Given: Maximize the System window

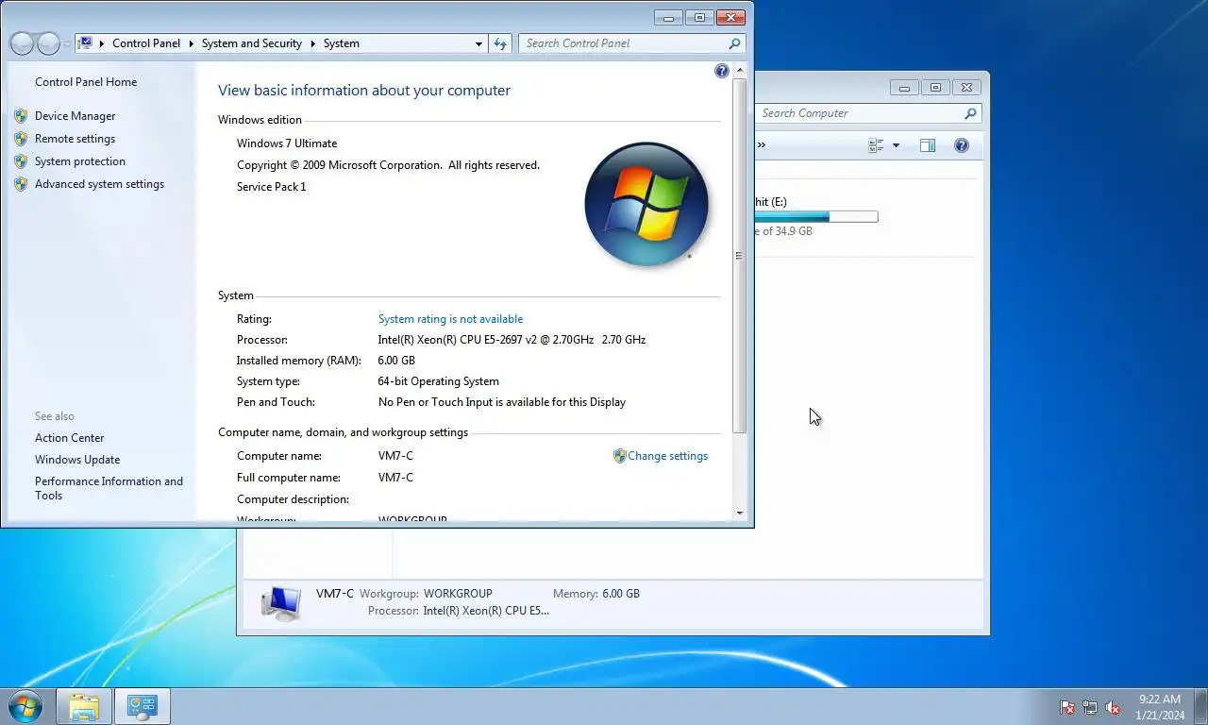Looking at the screenshot, I should [699, 17].
